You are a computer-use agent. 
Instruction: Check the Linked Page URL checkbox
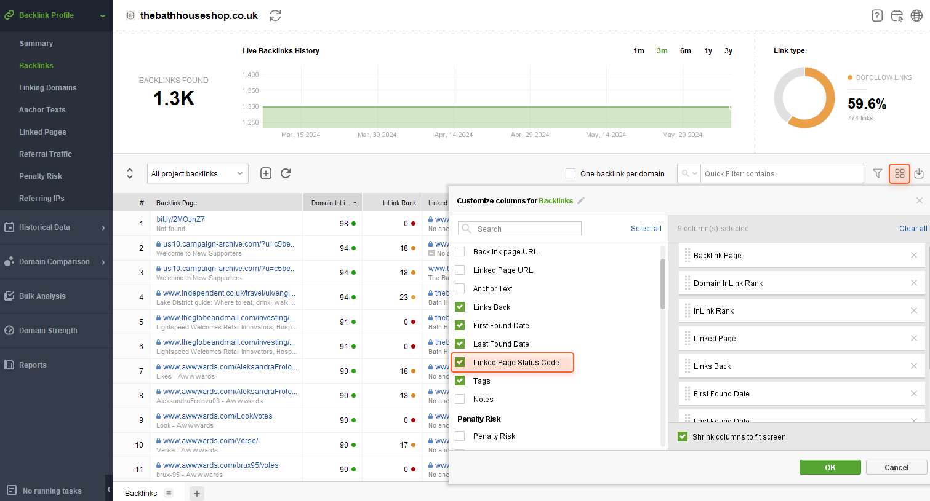pyautogui.click(x=460, y=270)
